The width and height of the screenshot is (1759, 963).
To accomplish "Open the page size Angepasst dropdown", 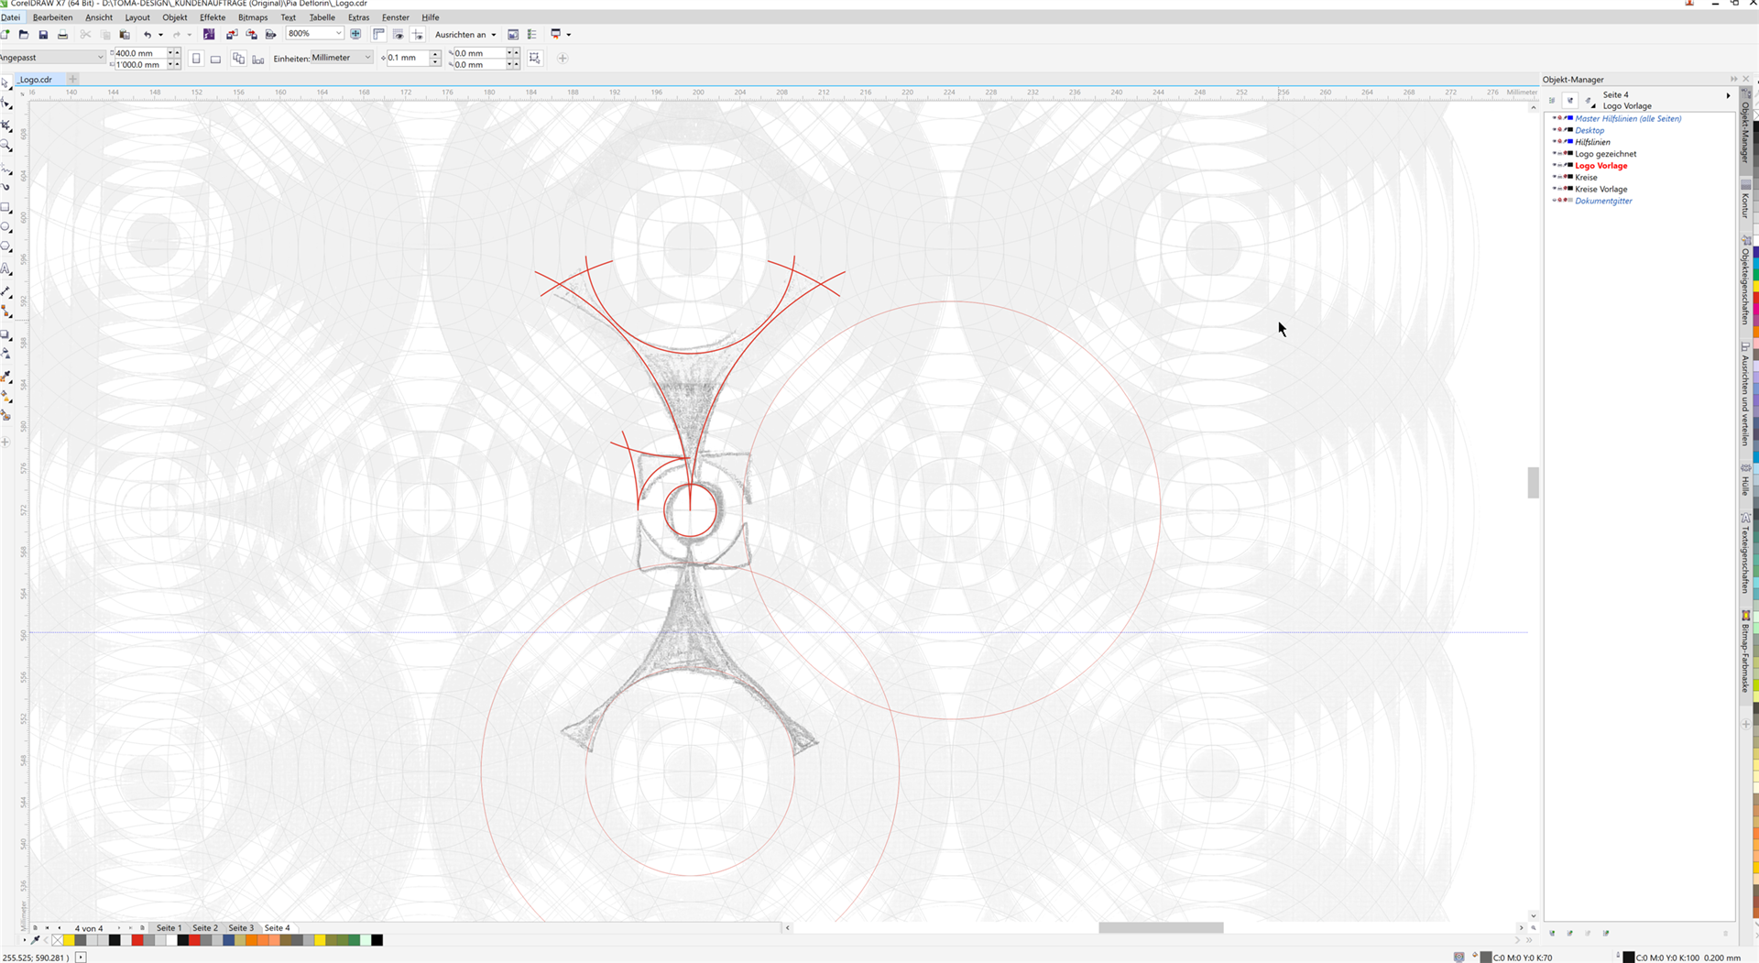I will click(x=100, y=58).
